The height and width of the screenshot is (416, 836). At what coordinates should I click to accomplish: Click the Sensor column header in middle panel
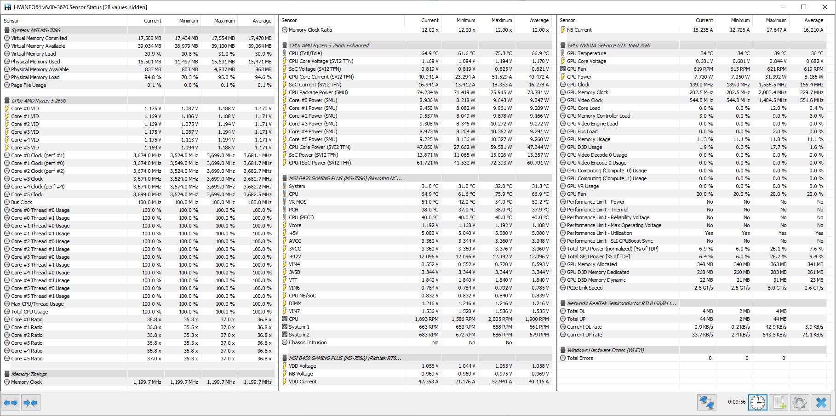tap(289, 20)
